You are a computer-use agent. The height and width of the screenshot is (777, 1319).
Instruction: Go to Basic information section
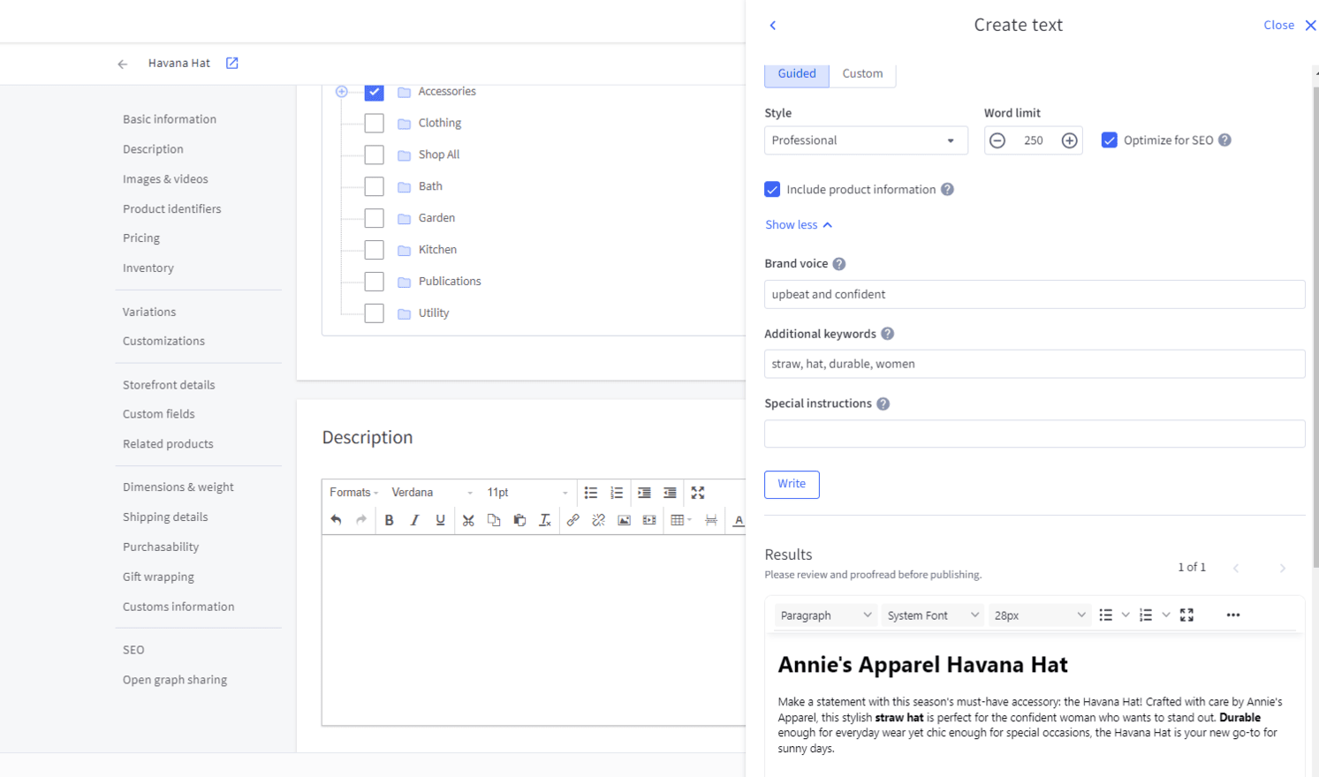point(170,119)
